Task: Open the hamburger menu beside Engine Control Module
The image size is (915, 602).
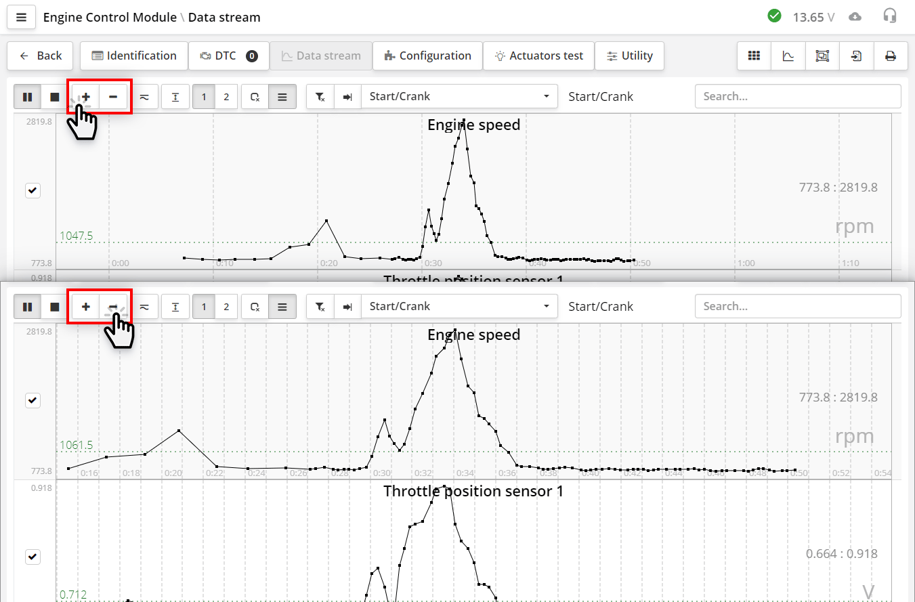Action: pos(21,18)
